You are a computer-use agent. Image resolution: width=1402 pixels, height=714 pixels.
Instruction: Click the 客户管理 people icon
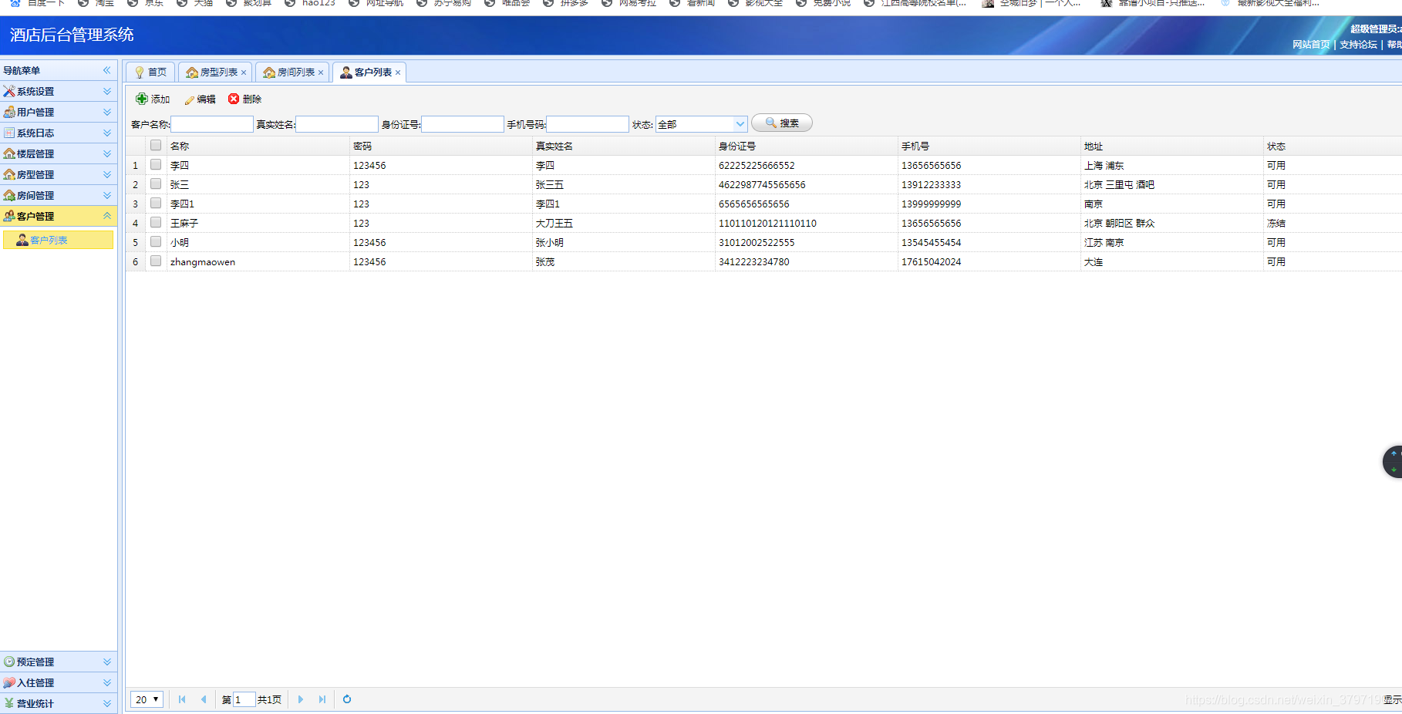9,216
